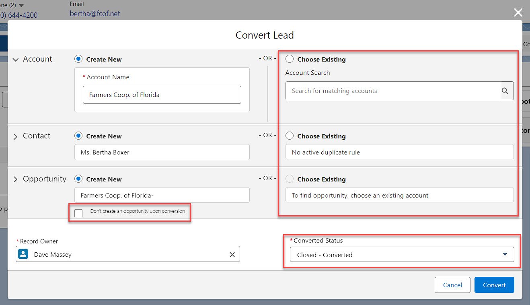This screenshot has height=305, width=530.
Task: Click the Convert Lead dialog title
Action: click(x=265, y=35)
